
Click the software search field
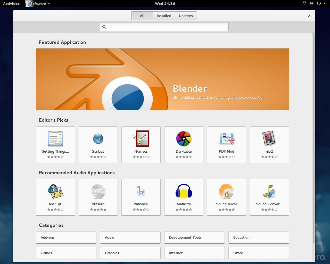tap(164, 27)
